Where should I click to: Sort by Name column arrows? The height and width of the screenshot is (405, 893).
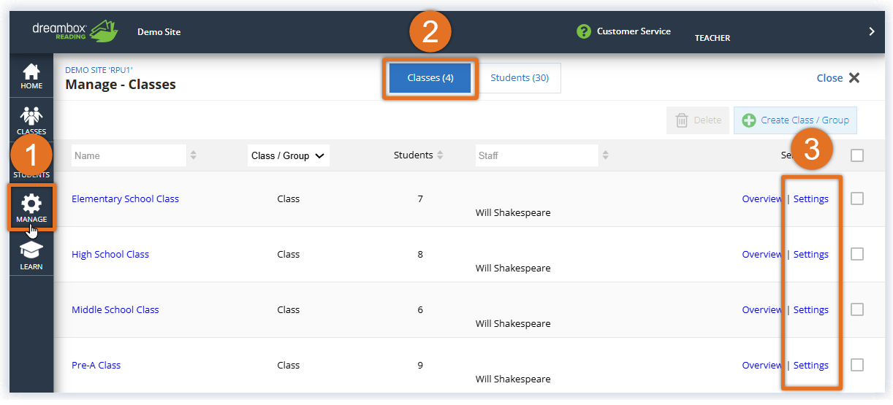pyautogui.click(x=194, y=155)
